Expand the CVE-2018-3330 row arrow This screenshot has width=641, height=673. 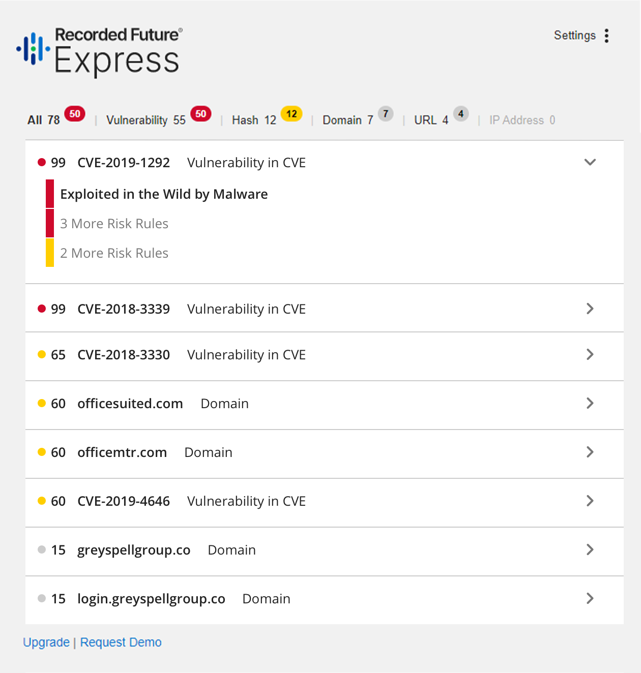tap(590, 354)
